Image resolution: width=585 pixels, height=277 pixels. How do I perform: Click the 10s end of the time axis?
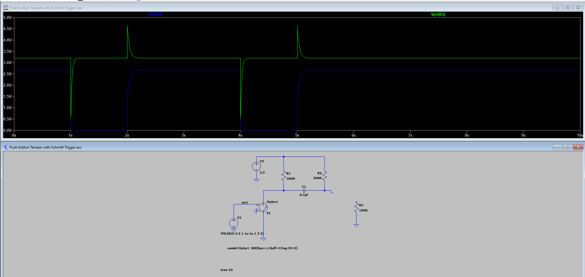580,135
